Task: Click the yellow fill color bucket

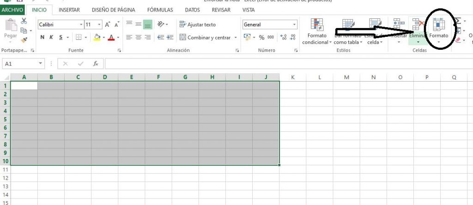Action: point(97,37)
